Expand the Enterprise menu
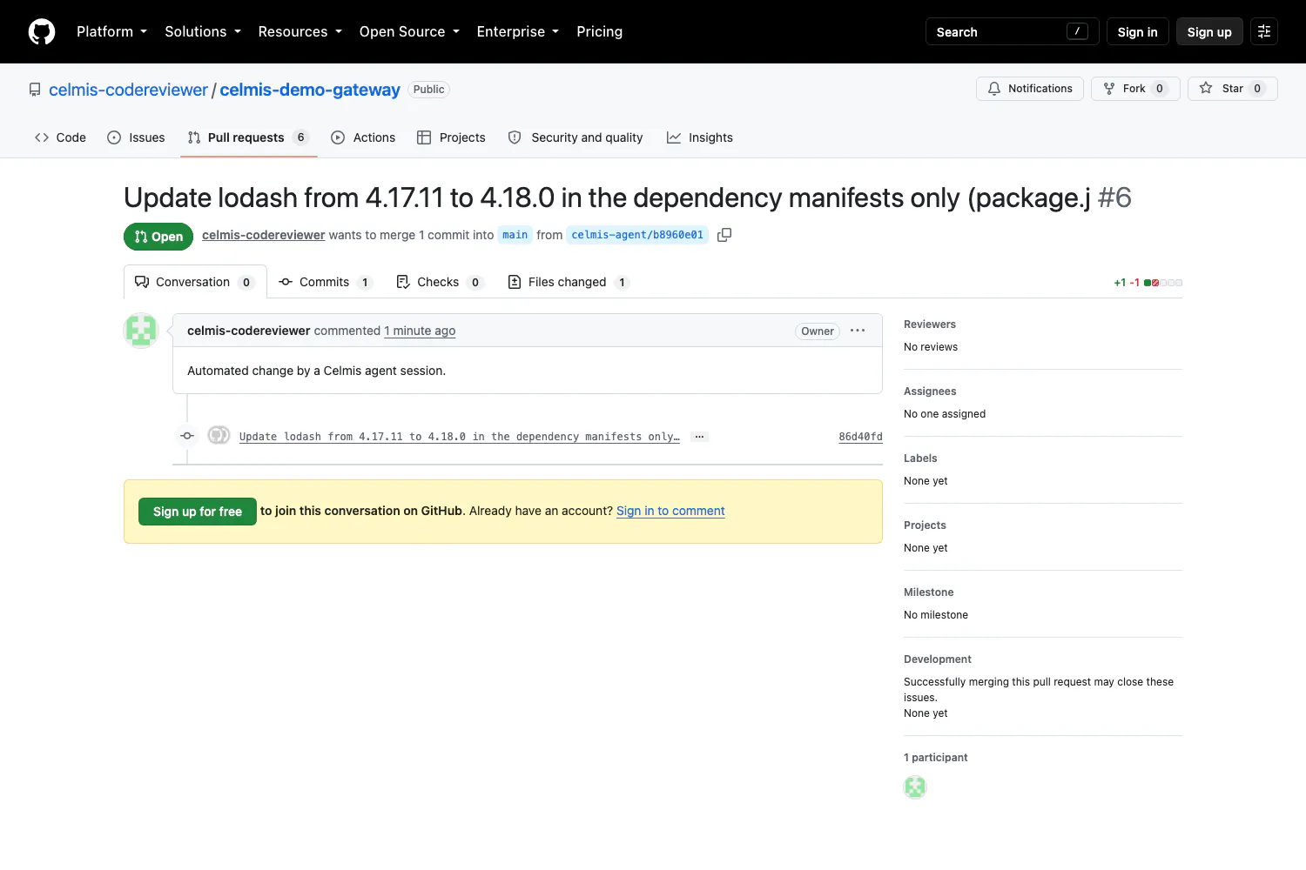Viewport: 1306px width, 870px height. 517,31
